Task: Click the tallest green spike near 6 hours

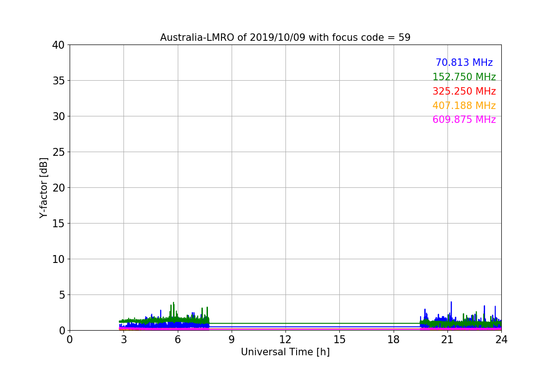Action: [x=174, y=304]
